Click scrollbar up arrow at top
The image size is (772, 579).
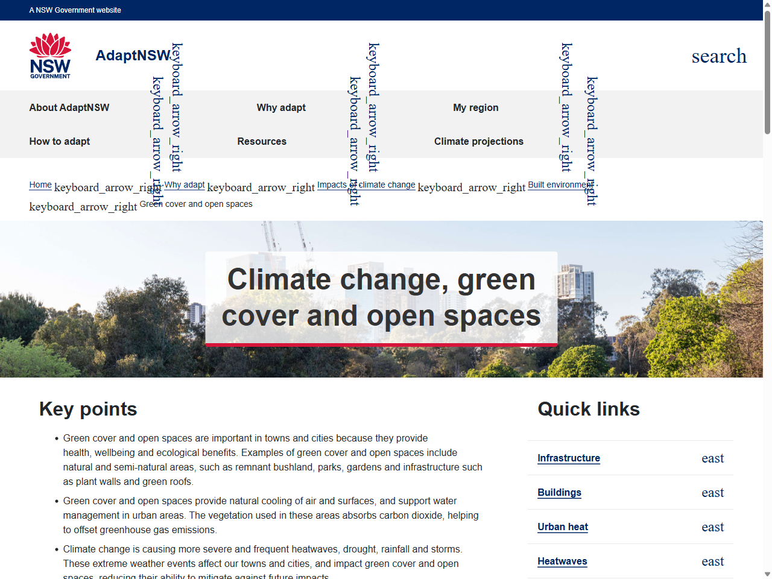tap(767, 4)
